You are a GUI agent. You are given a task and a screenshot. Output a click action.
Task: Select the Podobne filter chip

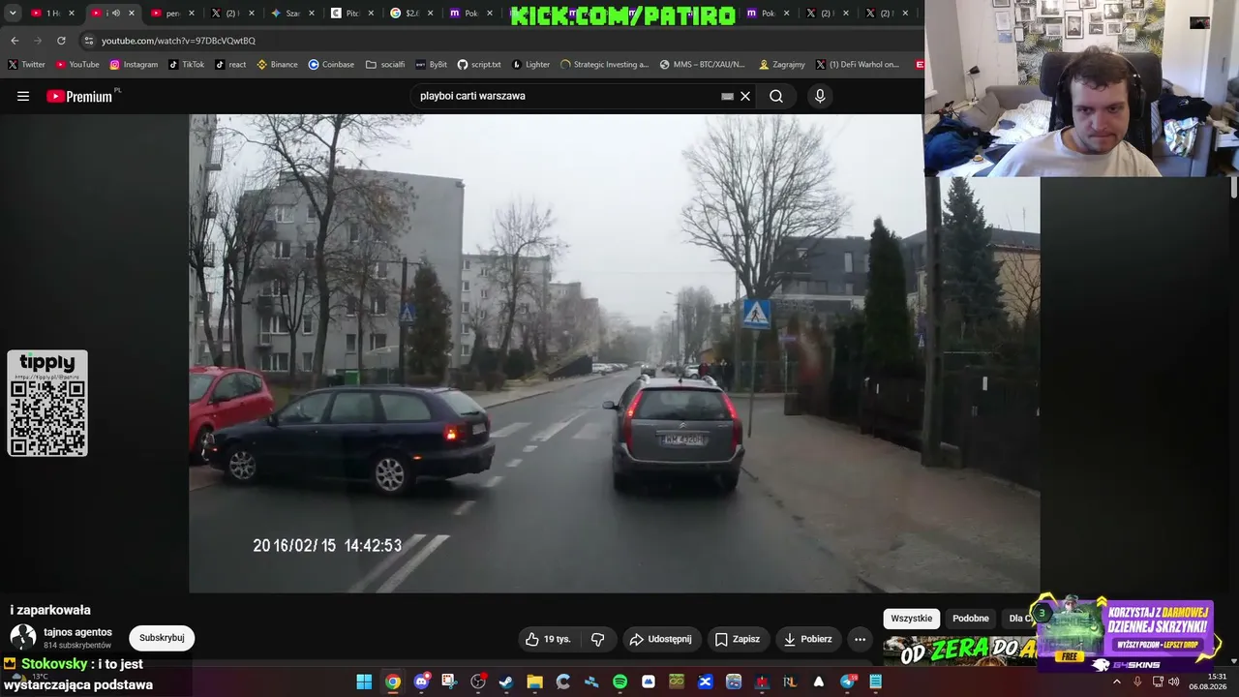(971, 619)
